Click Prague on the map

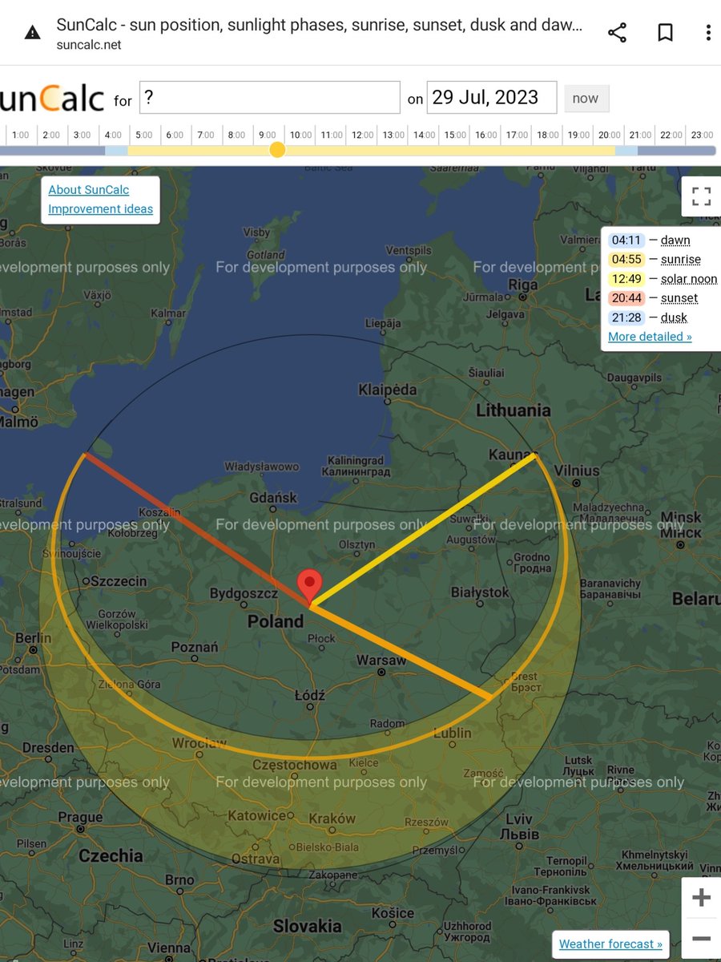click(x=80, y=818)
